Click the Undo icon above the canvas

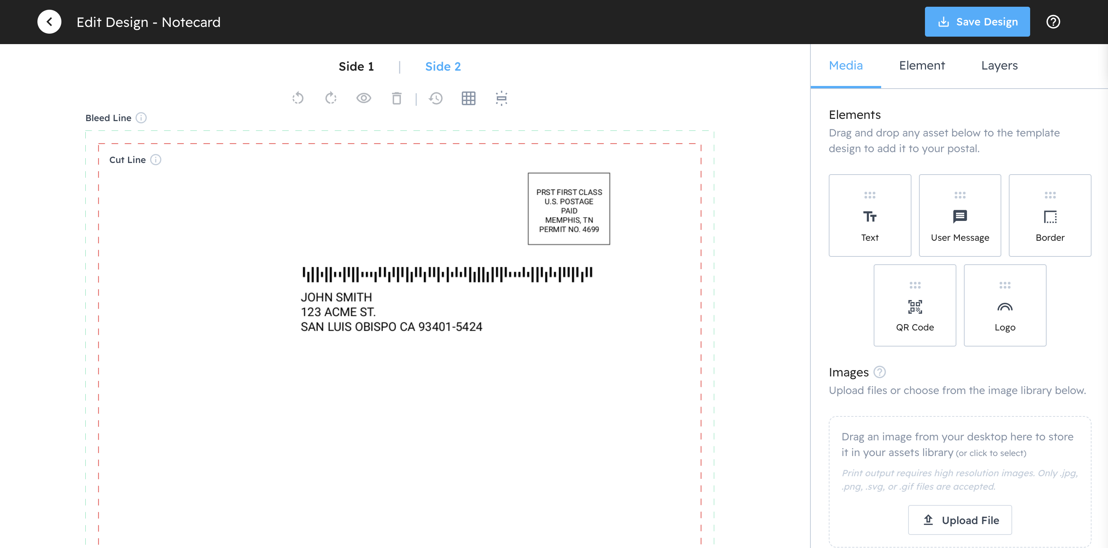(298, 98)
